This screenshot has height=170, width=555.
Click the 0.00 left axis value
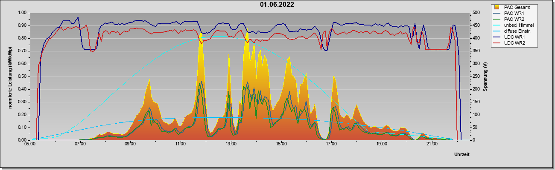22,140
